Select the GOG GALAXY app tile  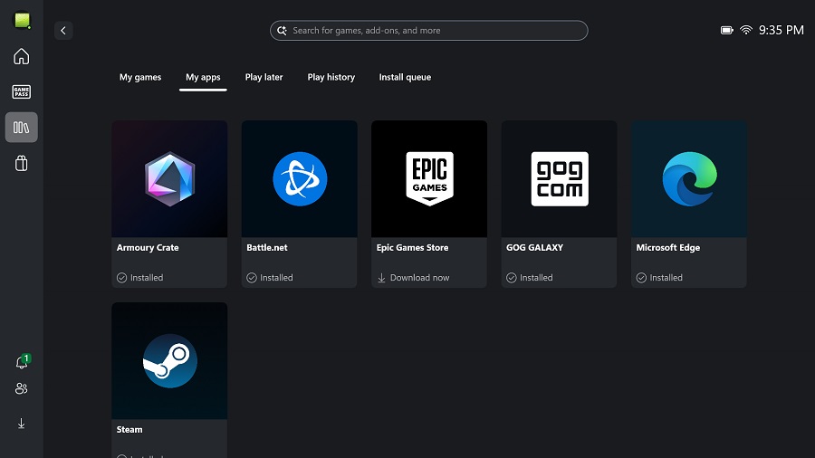point(559,179)
